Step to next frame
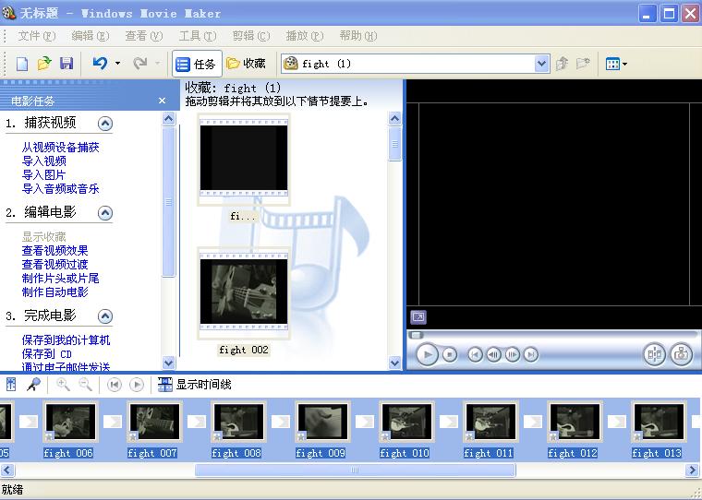This screenshot has height=500, width=702. (512, 355)
